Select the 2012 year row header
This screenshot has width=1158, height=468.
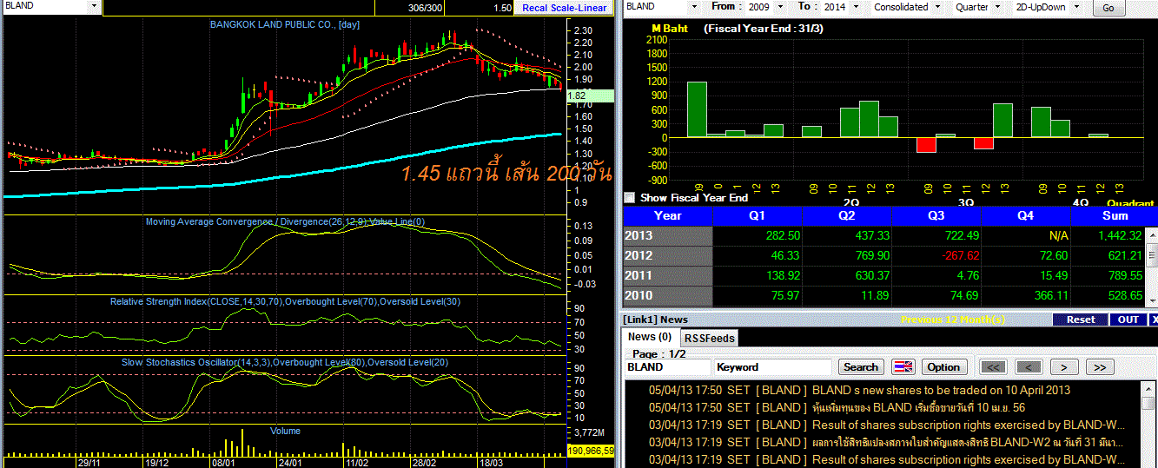pos(667,255)
